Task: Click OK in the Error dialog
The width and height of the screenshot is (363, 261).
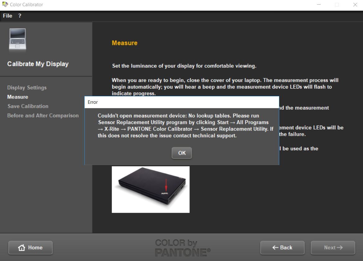Action: [182, 153]
